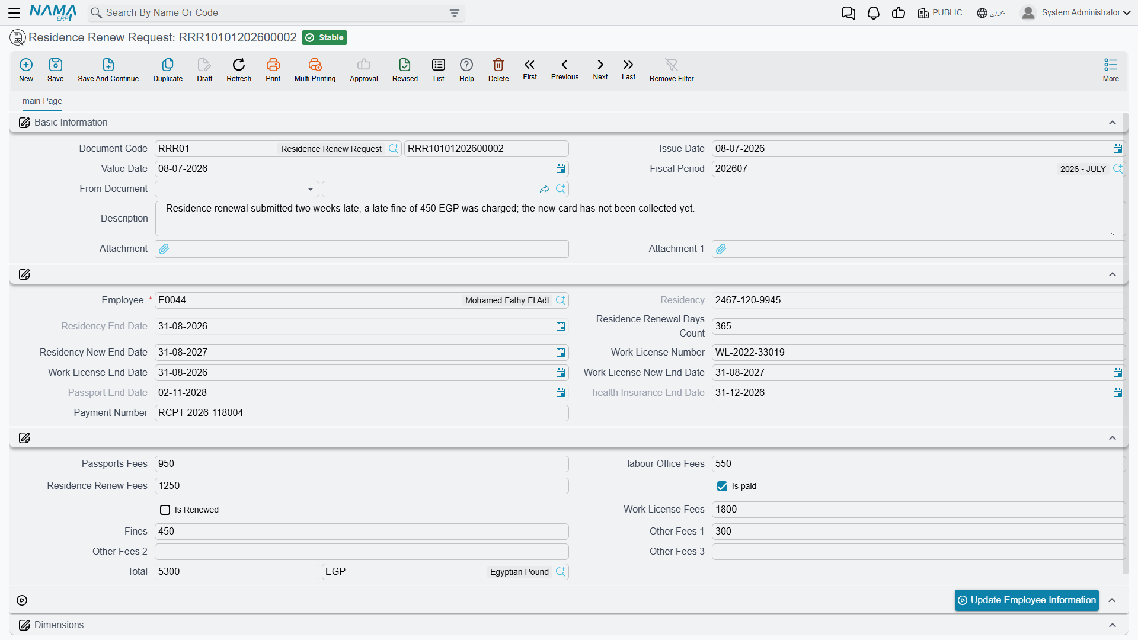Open Multi Printing option
1138x640 pixels.
click(315, 69)
